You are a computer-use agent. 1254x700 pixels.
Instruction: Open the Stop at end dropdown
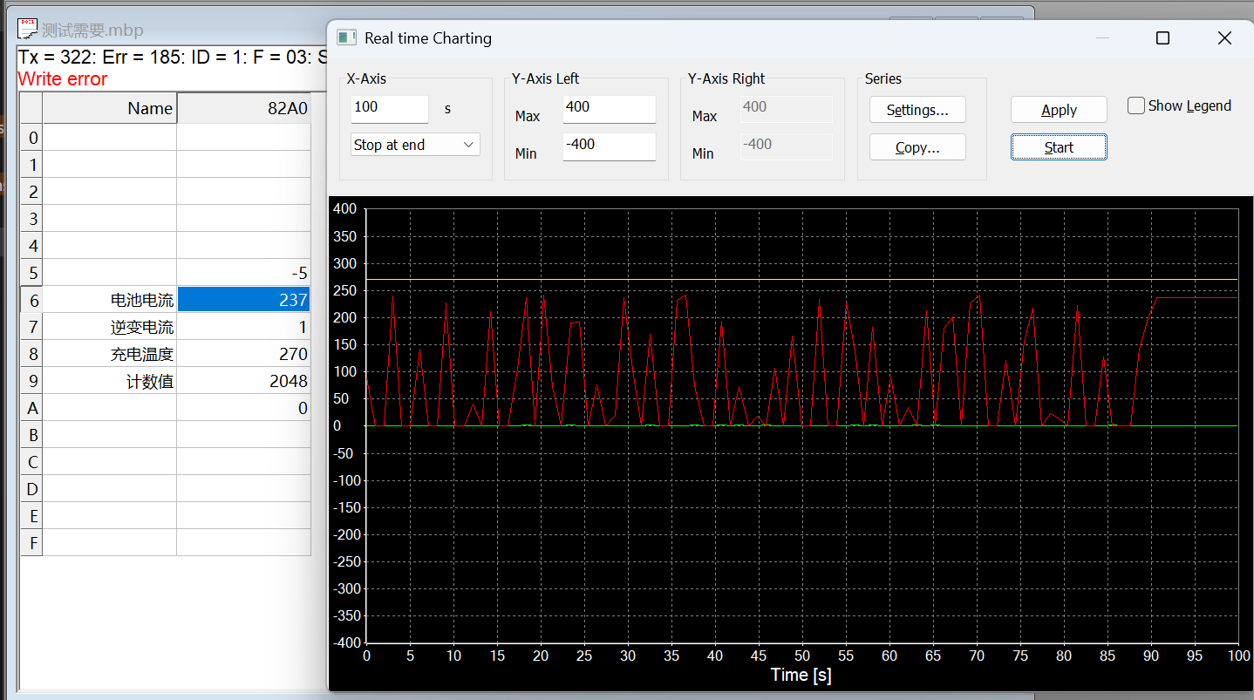(415, 146)
